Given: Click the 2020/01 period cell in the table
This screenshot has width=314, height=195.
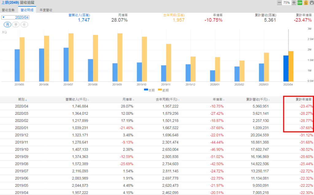Looking at the screenshot, I should click(x=22, y=128).
